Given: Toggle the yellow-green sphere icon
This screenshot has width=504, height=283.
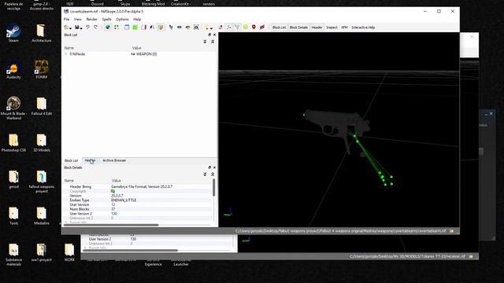Looking at the screenshot, I should (246, 28).
